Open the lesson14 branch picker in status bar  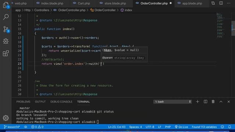[x=12, y=127]
